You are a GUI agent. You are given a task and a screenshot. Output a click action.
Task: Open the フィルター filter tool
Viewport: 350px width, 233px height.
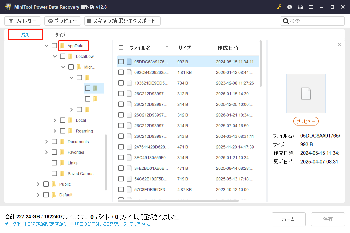(x=22, y=21)
